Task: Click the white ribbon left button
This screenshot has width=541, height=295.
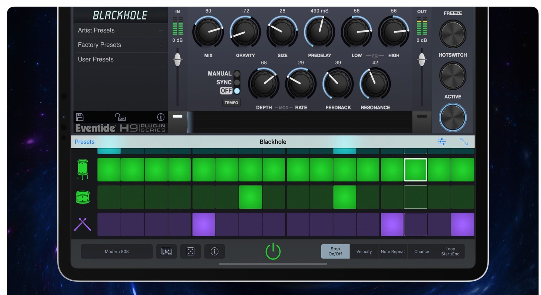Action: (177, 116)
